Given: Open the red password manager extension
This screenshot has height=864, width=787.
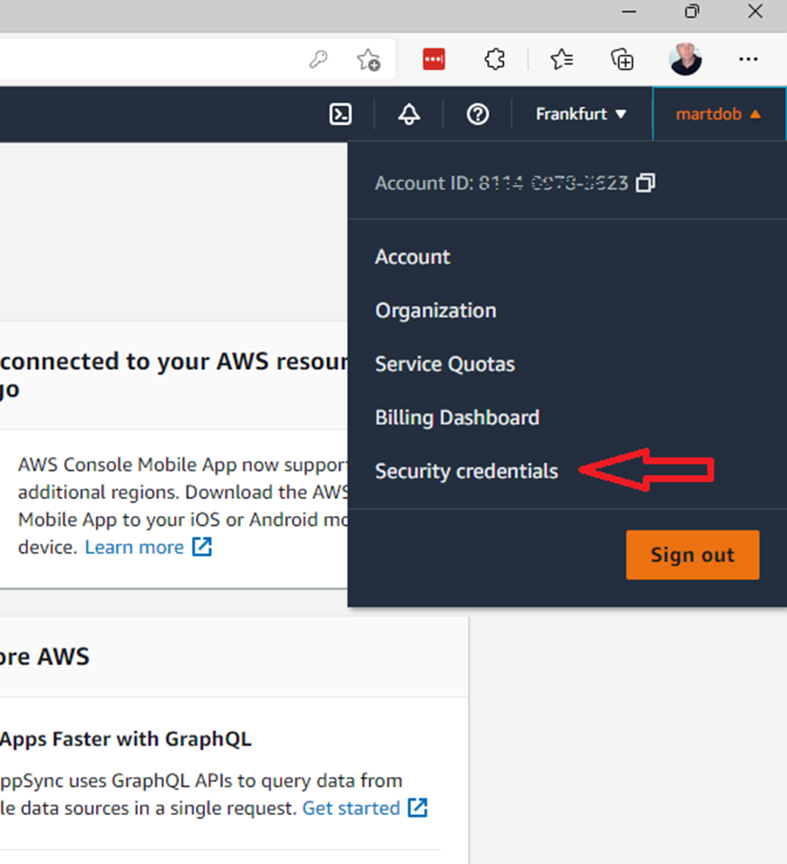Looking at the screenshot, I should coord(434,59).
